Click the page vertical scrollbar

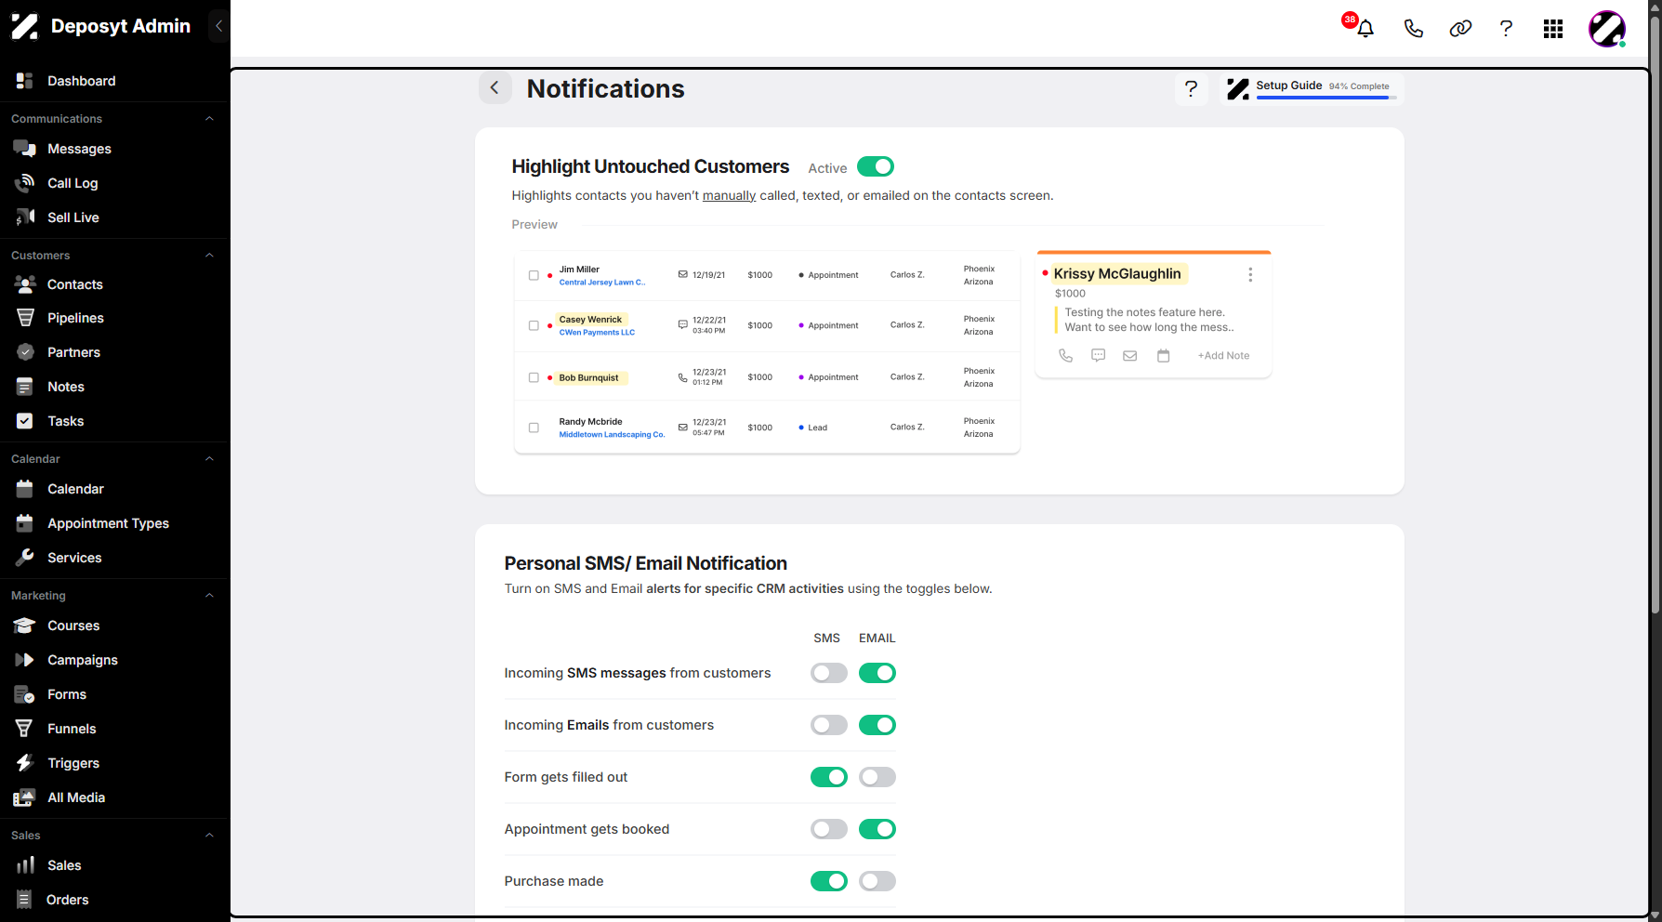click(1655, 316)
